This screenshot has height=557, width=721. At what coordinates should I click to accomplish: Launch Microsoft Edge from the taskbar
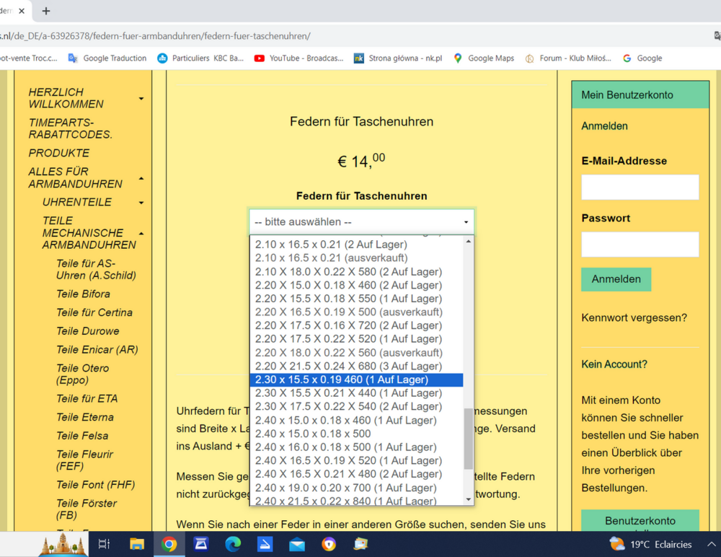233,544
